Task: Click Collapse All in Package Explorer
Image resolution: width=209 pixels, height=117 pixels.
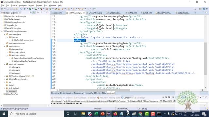Action: click(x=31, y=12)
